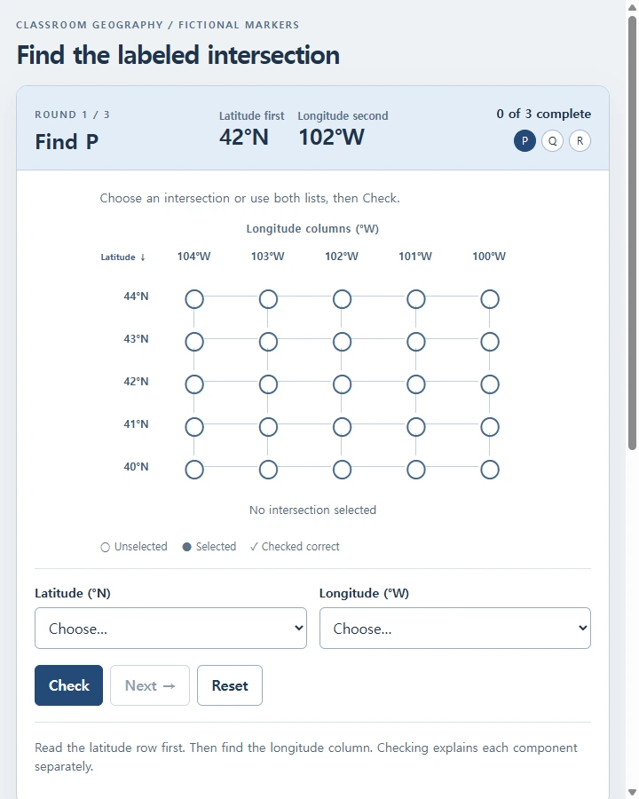This screenshot has width=639, height=799.
Task: Select intersection at 40°N, 104°W
Action: [194, 470]
